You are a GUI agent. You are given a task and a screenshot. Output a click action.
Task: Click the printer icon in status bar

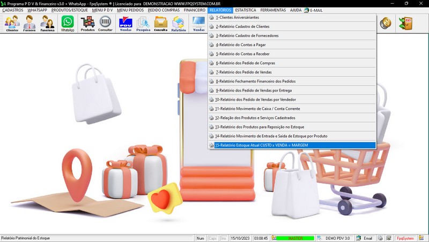(x=380, y=238)
